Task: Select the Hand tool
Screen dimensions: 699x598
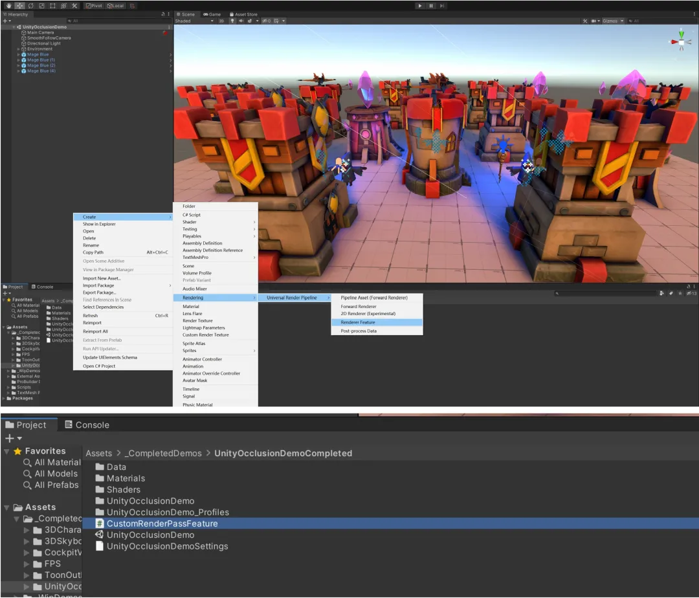Action: (x=8, y=6)
